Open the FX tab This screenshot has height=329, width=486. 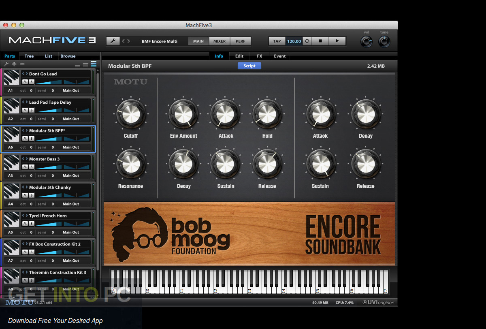pyautogui.click(x=260, y=56)
